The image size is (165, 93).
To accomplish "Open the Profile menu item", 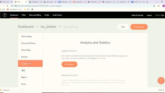I will click(x=47, y=15).
